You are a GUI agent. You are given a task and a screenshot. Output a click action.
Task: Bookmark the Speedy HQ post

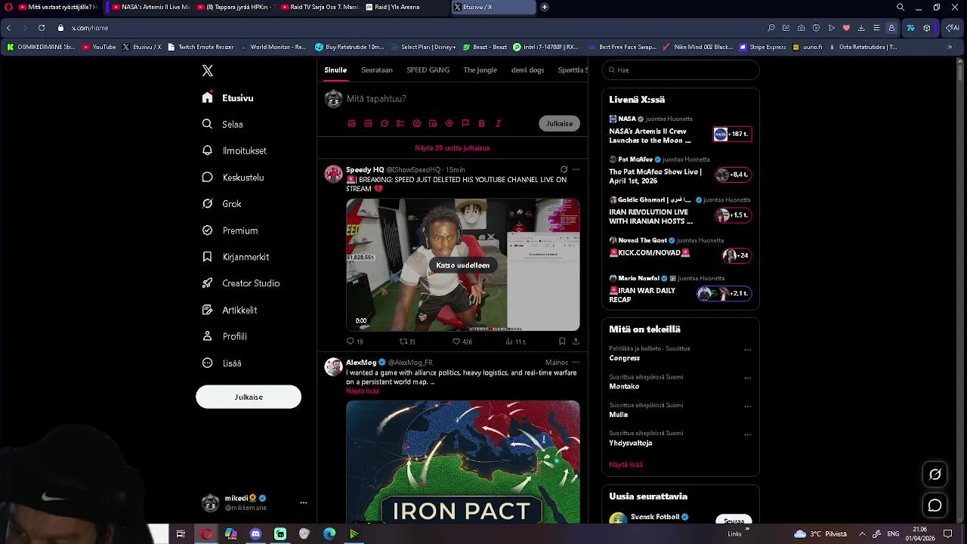click(562, 342)
